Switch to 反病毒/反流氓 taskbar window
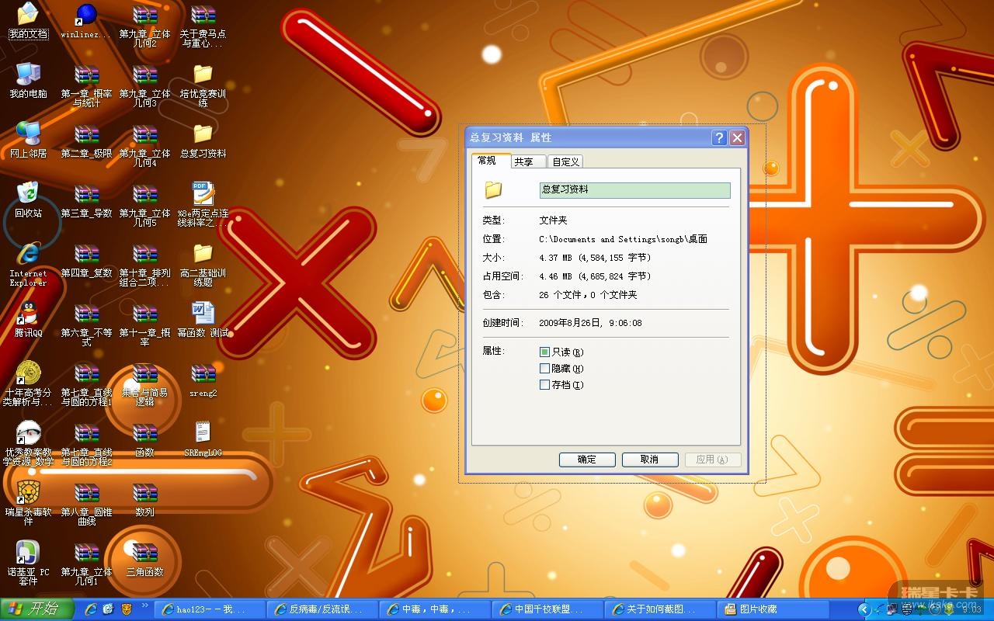The height and width of the screenshot is (621, 994). coord(322,609)
